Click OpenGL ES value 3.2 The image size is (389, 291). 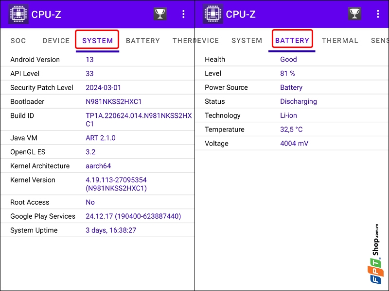tap(90, 152)
